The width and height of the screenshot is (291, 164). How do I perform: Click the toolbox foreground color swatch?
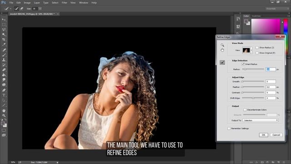click(x=3, y=123)
